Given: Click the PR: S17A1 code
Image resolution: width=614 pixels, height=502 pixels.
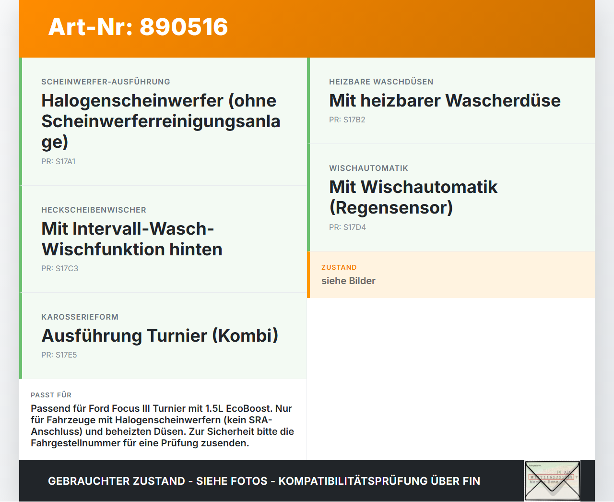Looking at the screenshot, I should tap(58, 162).
